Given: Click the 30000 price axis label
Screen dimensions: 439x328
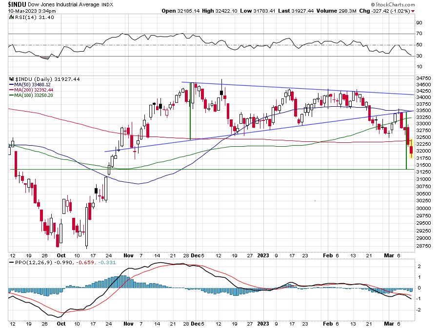Looking at the screenshot, I should click(423, 208).
